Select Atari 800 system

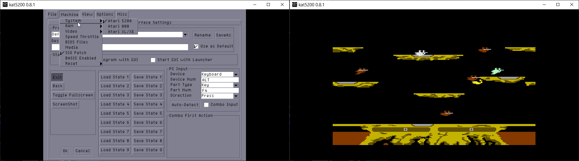tap(120, 26)
